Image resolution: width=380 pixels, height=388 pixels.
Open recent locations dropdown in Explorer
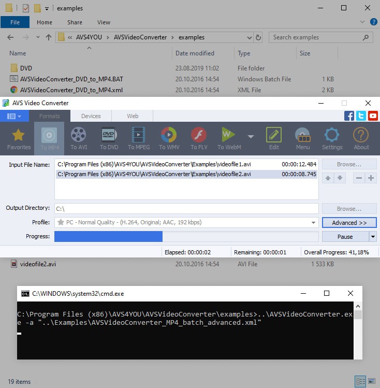(x=38, y=37)
